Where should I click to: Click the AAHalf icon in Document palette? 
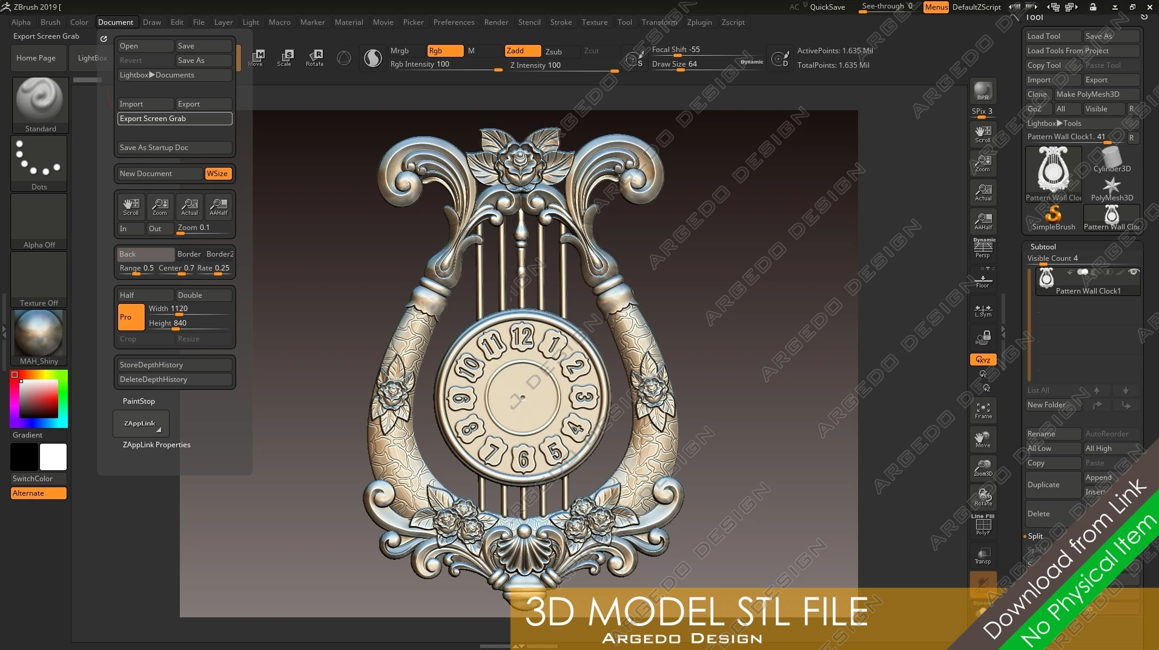(219, 206)
